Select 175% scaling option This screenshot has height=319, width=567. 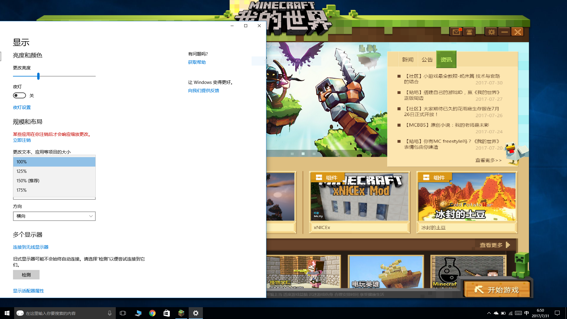tap(54, 190)
